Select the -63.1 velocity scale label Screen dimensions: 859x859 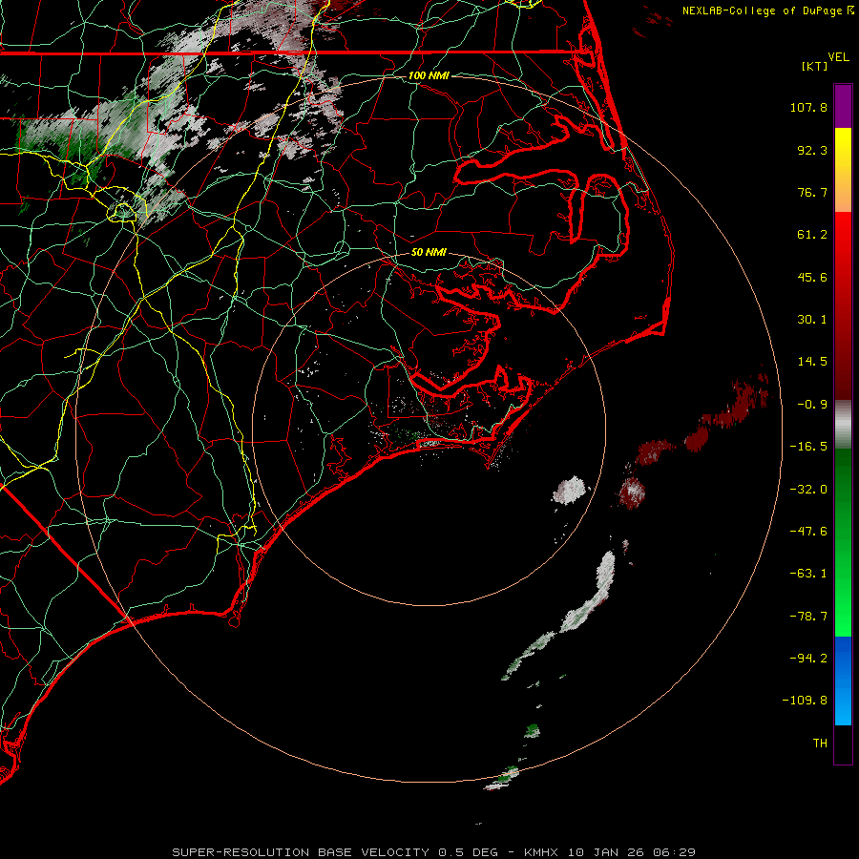(808, 574)
